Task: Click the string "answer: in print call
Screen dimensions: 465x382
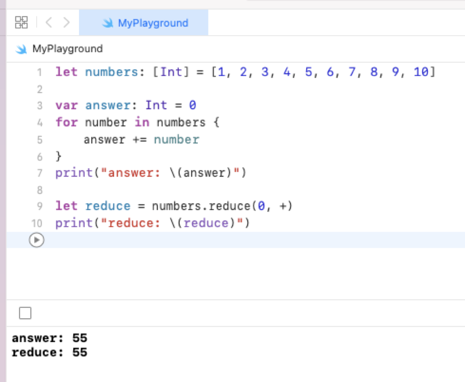Action: (131, 173)
